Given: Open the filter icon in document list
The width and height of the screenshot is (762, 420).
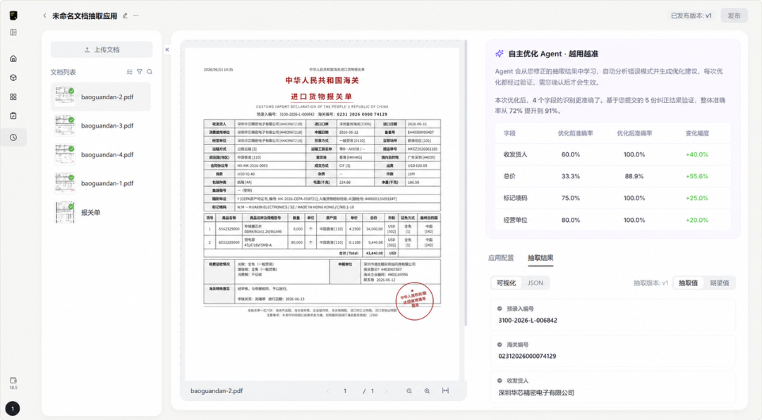Looking at the screenshot, I should click(140, 72).
